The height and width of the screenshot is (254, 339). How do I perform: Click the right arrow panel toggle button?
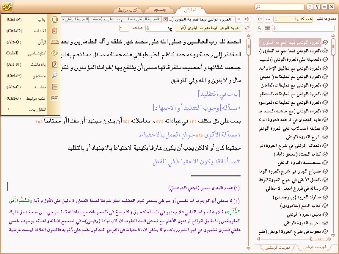(247, 19)
